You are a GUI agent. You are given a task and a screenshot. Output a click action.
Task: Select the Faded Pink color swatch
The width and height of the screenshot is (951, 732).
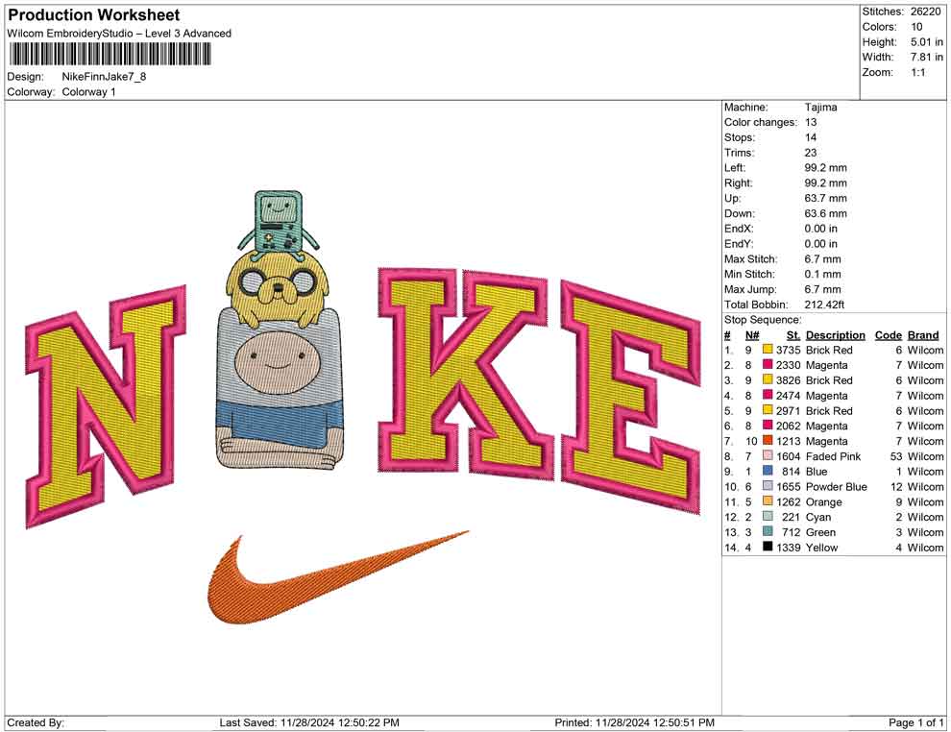coord(768,456)
